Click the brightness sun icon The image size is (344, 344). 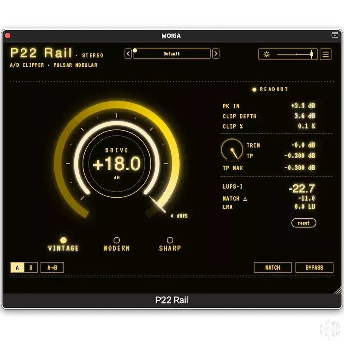(267, 54)
